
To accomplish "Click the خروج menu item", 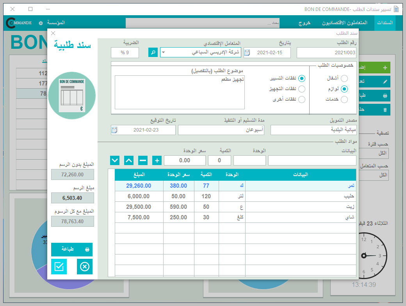I will (x=304, y=23).
